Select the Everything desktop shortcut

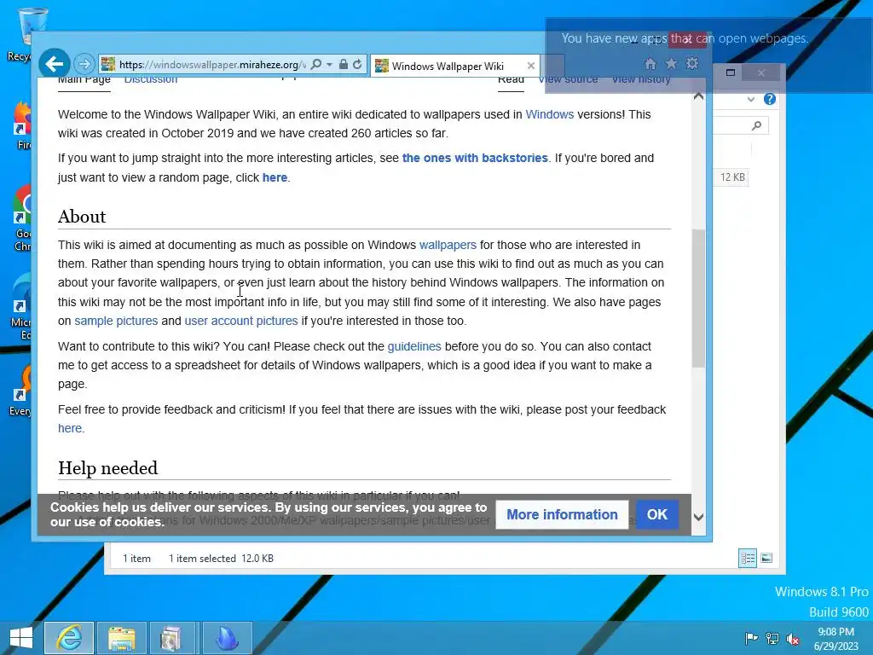pos(20,391)
